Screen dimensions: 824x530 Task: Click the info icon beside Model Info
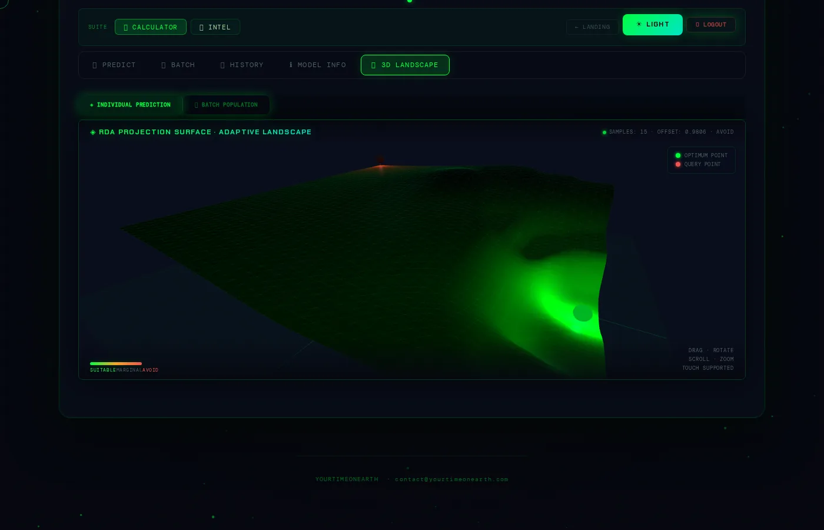click(x=291, y=65)
